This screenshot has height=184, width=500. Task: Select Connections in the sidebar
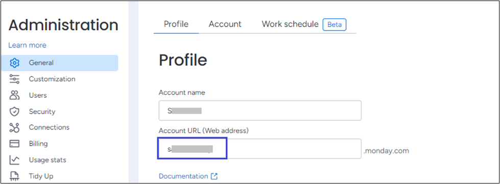coord(49,127)
